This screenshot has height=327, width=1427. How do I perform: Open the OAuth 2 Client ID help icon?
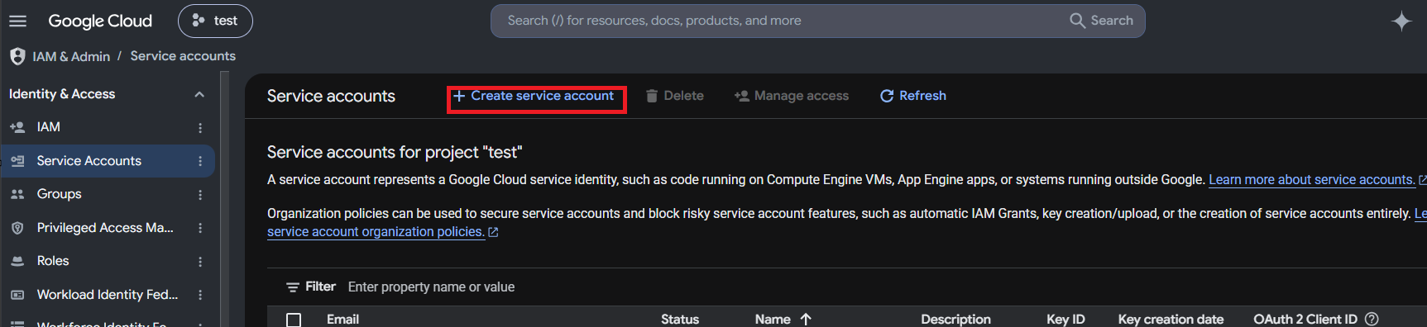tap(1372, 320)
